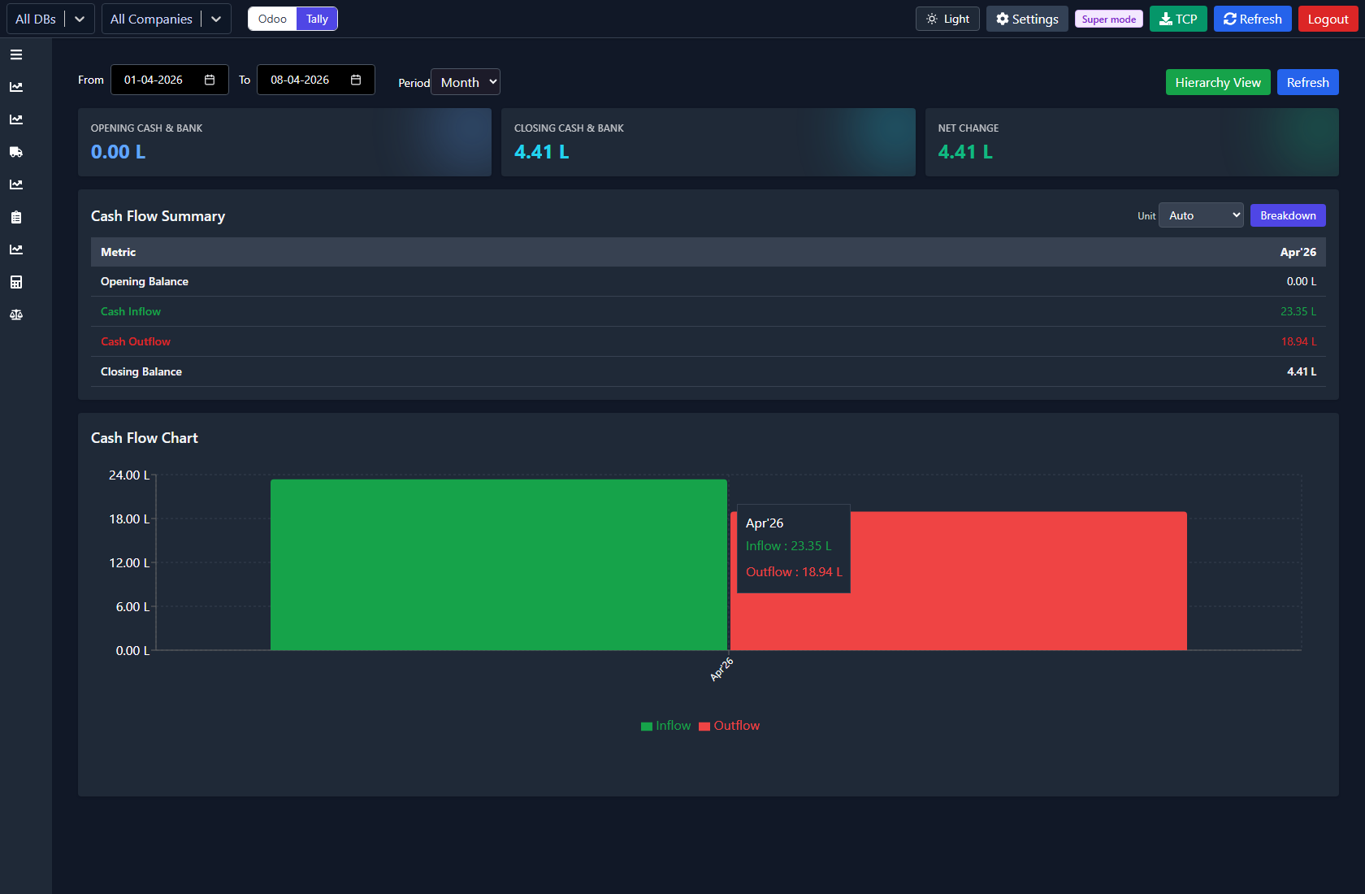Click the Net Change card
Image resolution: width=1365 pixels, height=894 pixels.
1132,142
